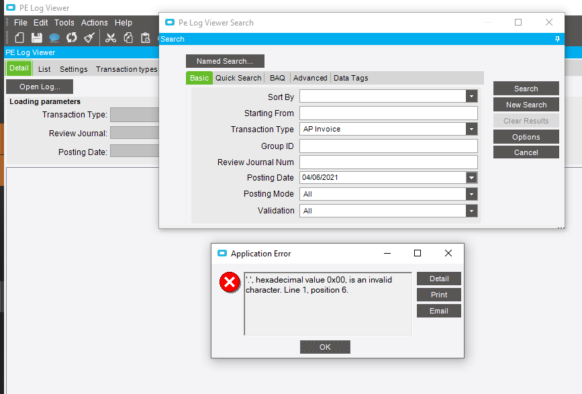Viewport: 582px width, 394px height.
Task: Click the Cut scissors toolbar icon
Action: 111,38
